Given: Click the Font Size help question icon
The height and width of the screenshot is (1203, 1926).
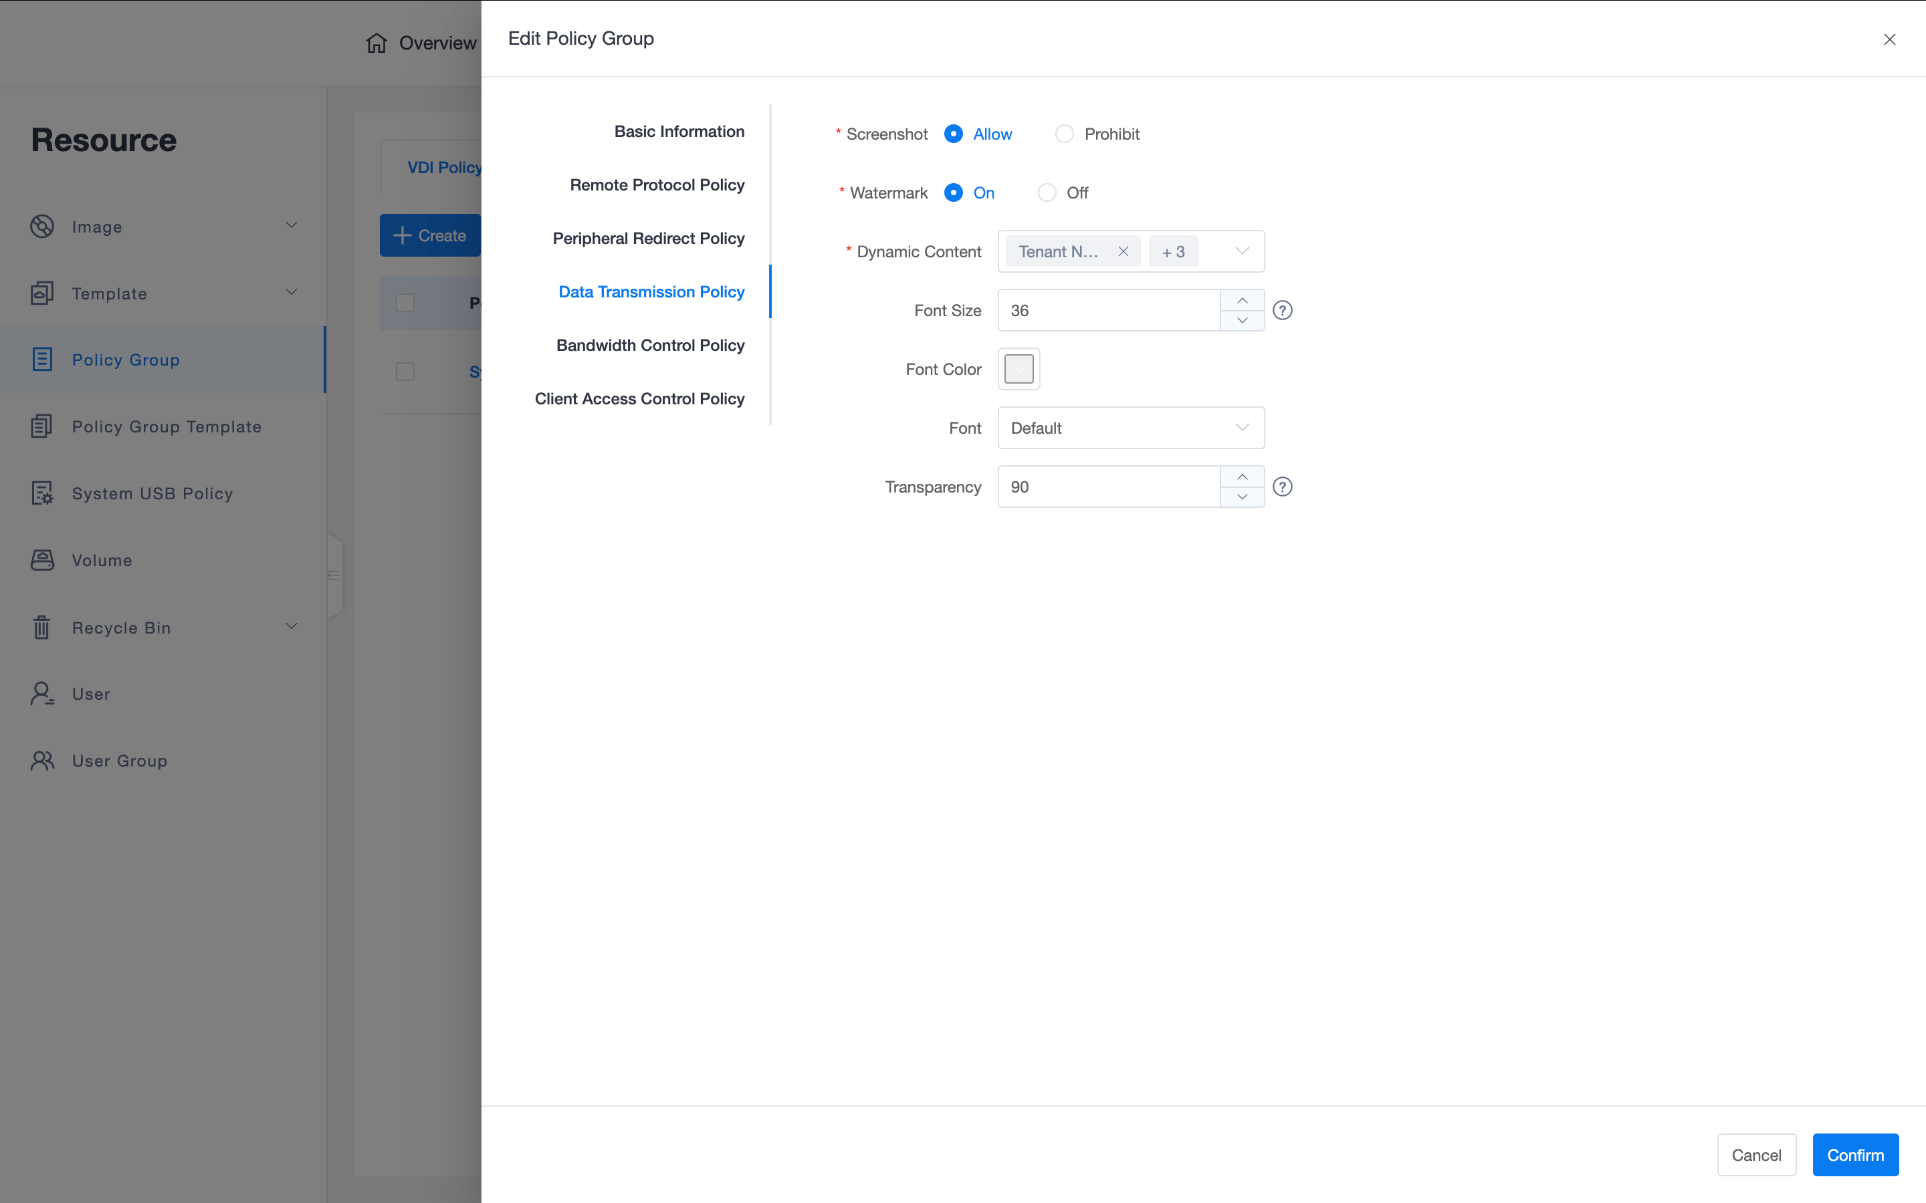Looking at the screenshot, I should (x=1282, y=310).
